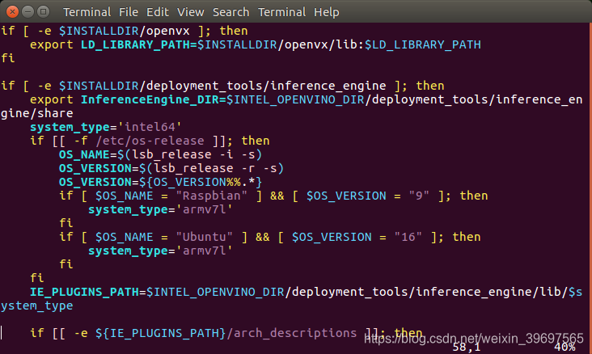Image resolution: width=592 pixels, height=354 pixels.
Task: Place cursor on system_type='intel64' line
Action: (106, 127)
